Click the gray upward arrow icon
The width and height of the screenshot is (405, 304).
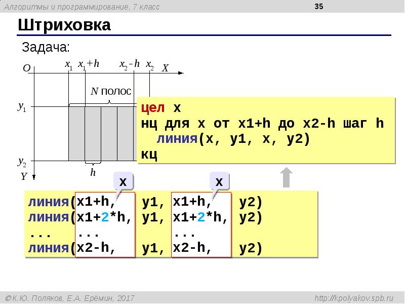tap(286, 178)
